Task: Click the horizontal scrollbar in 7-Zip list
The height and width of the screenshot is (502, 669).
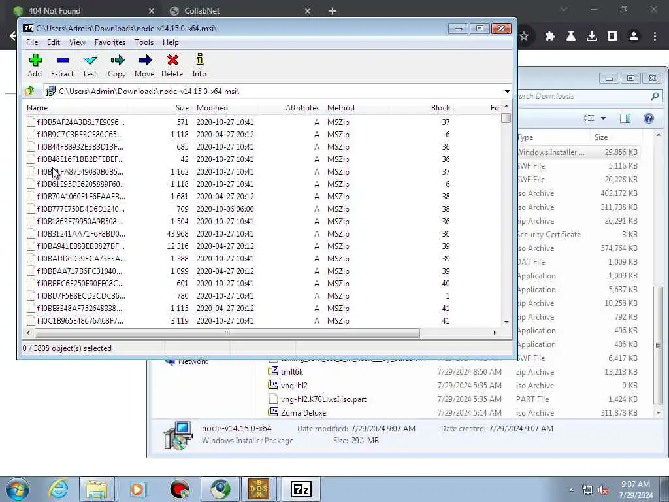Action: 227,333
